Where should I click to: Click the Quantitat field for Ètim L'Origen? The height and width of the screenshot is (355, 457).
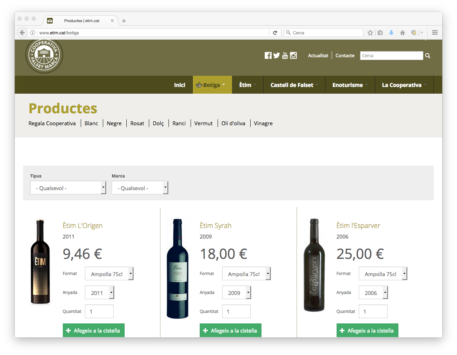click(x=99, y=312)
